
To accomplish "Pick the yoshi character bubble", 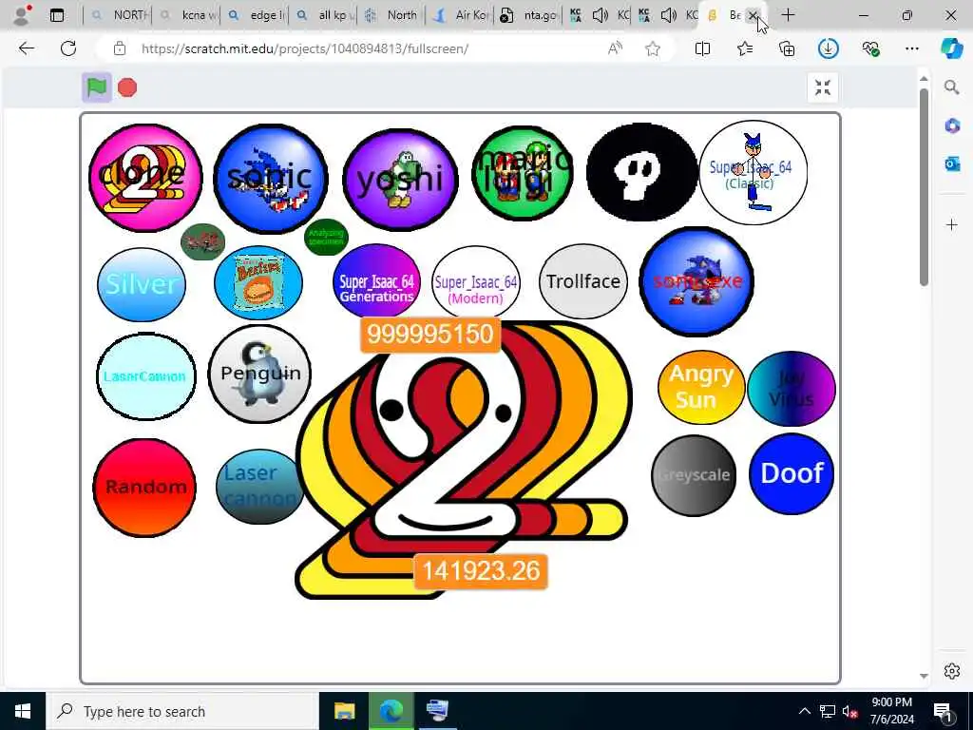I will point(400,180).
